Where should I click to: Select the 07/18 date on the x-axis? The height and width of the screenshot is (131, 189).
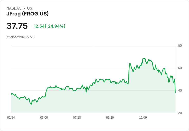(x=77, y=118)
